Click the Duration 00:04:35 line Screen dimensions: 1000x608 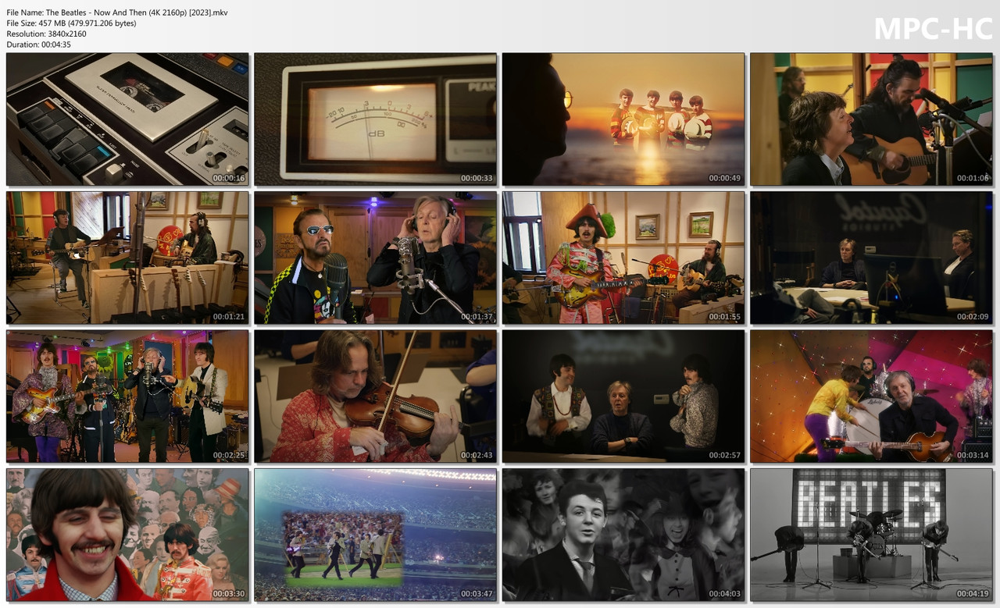tap(38, 44)
